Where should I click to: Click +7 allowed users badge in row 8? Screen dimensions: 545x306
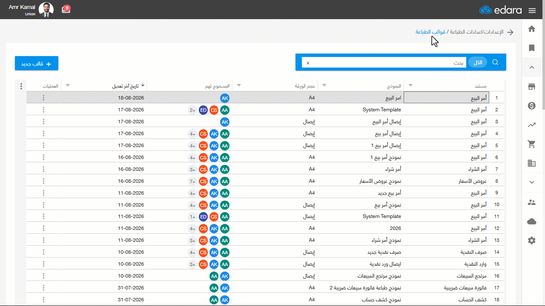click(192, 181)
